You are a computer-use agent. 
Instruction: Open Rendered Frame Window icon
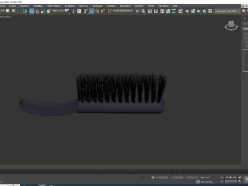[x=193, y=11]
